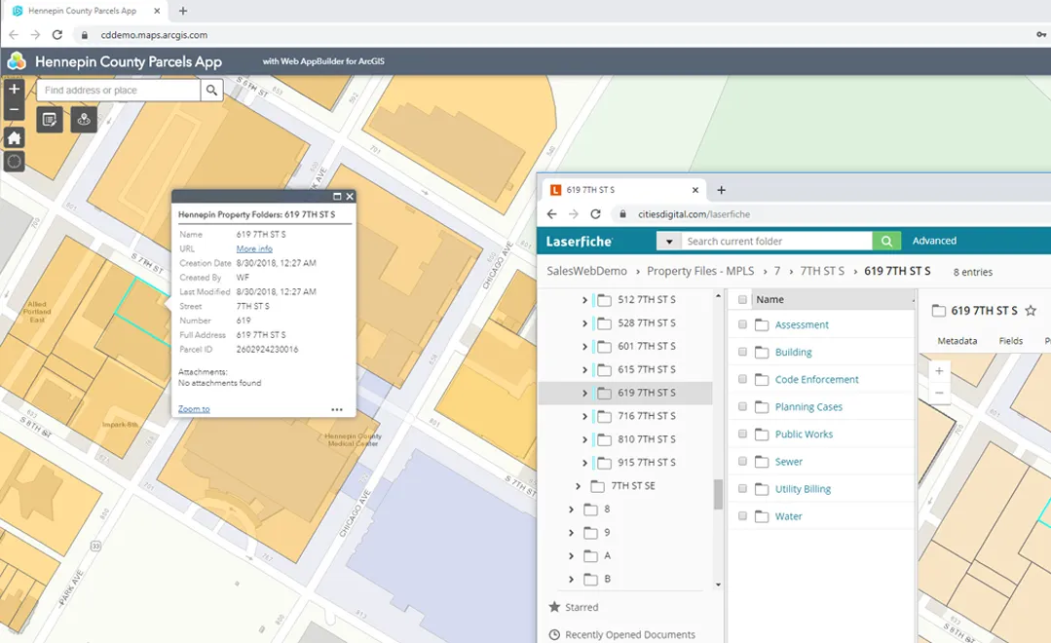Zoom out on the Hennepin parcels map

point(14,109)
